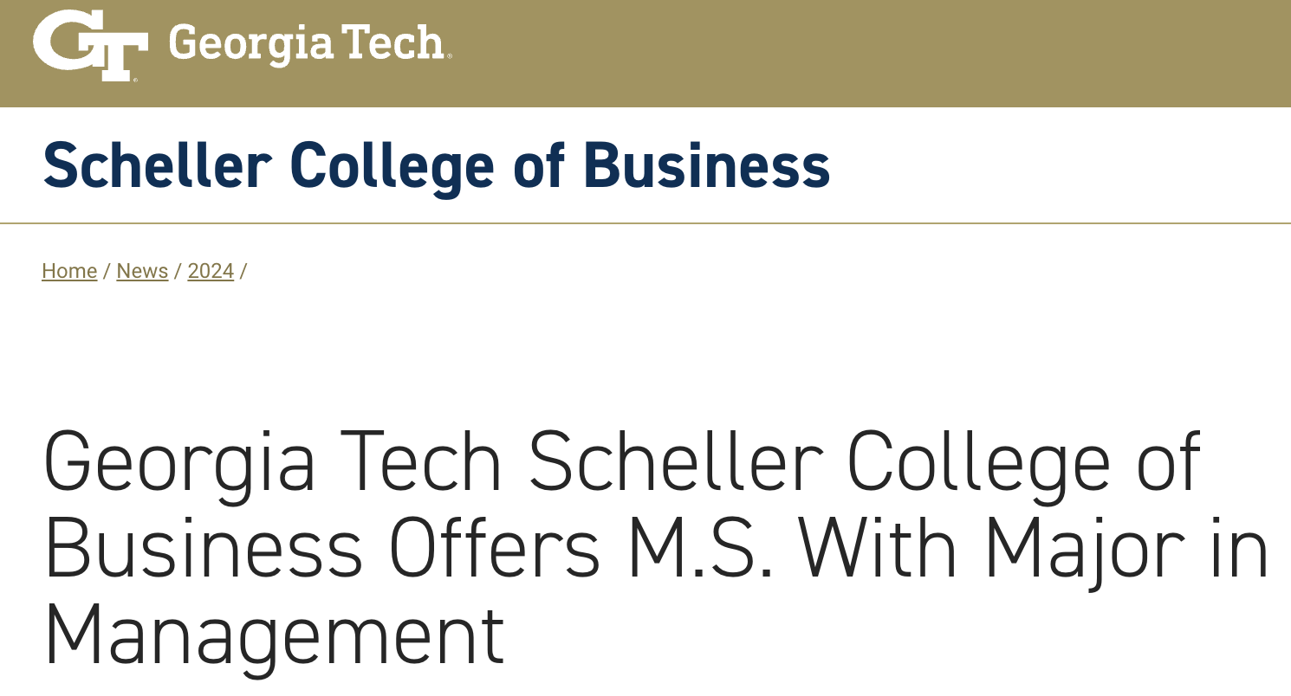Select the 2024 breadcrumb link
The height and width of the screenshot is (696, 1291).
click(x=211, y=271)
